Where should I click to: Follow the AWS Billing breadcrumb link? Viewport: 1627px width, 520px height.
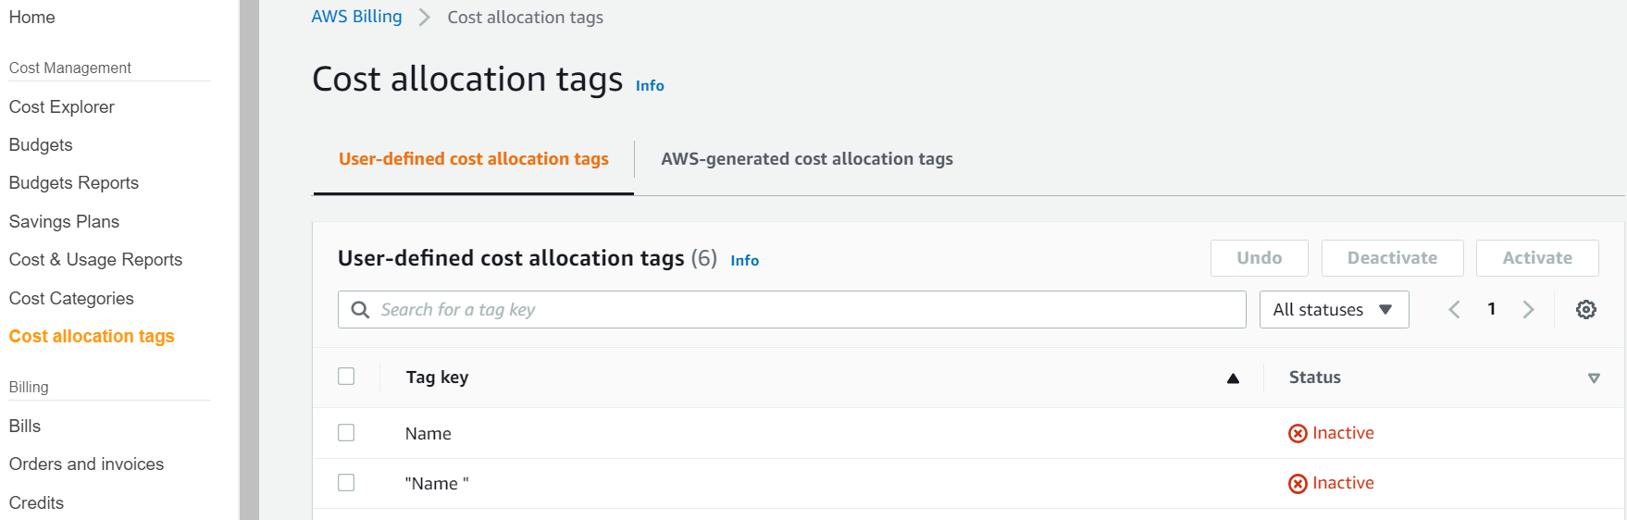[x=356, y=17]
